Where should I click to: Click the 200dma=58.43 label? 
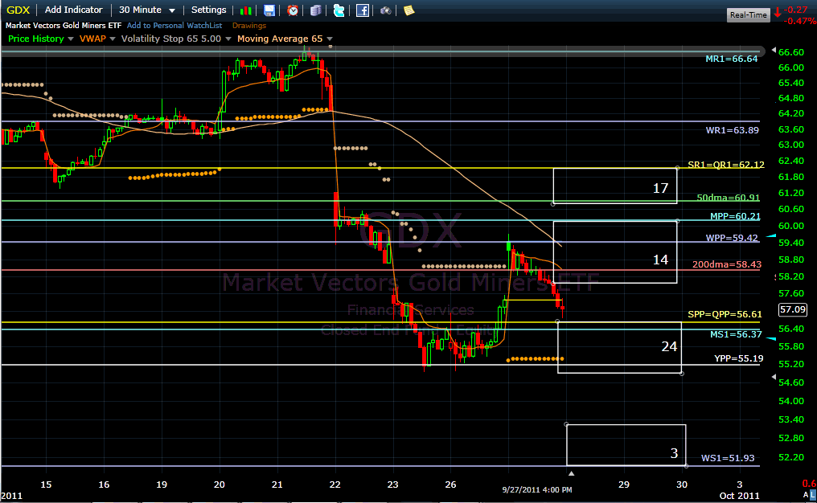(727, 264)
